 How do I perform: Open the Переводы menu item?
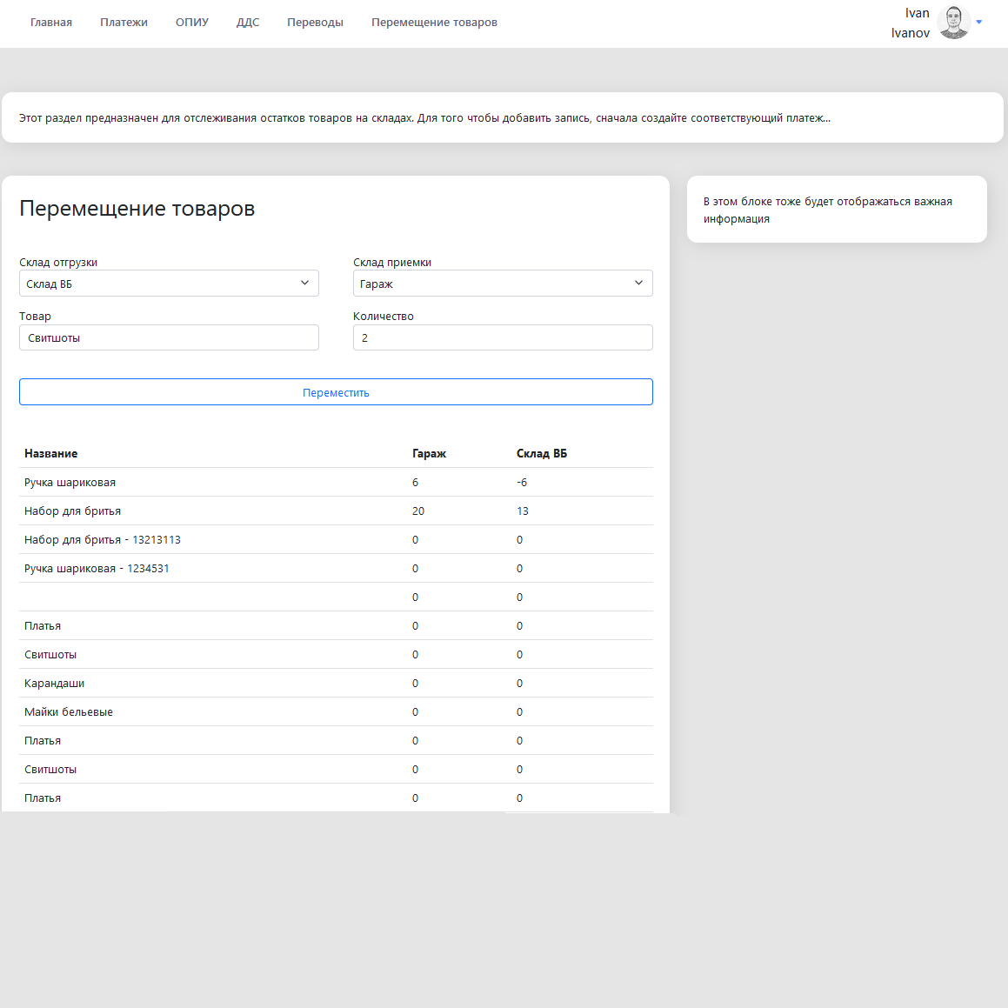(x=315, y=23)
